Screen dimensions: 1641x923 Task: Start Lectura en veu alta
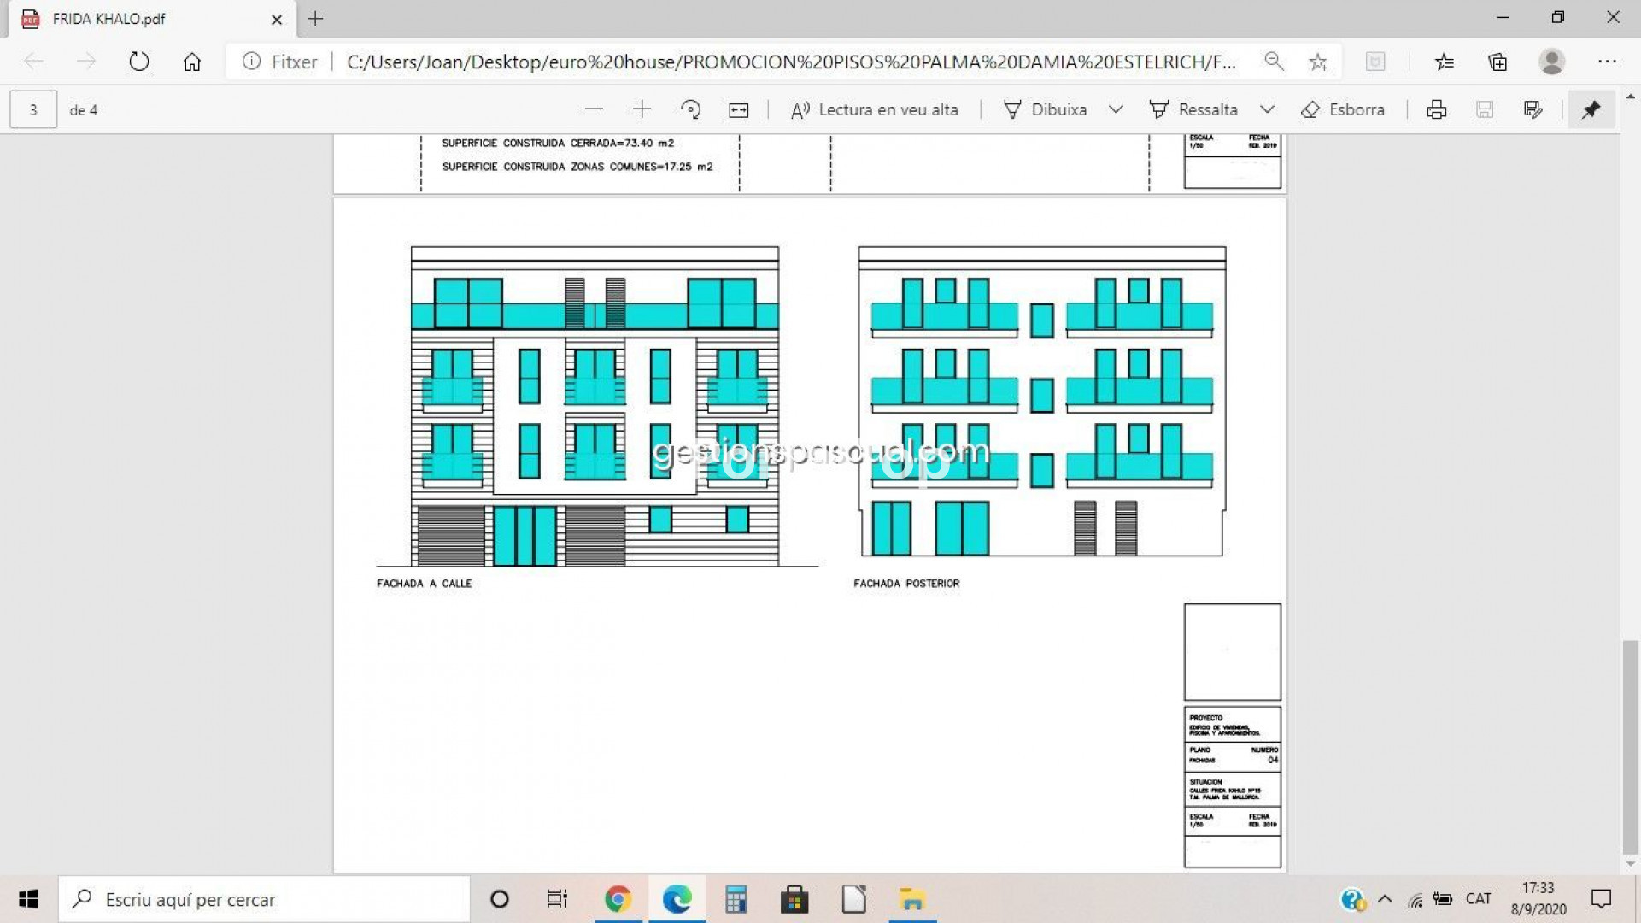click(x=874, y=109)
